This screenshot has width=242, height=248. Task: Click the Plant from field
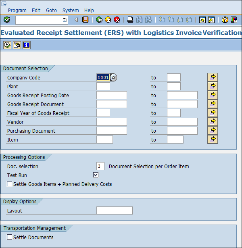tap(103, 86)
